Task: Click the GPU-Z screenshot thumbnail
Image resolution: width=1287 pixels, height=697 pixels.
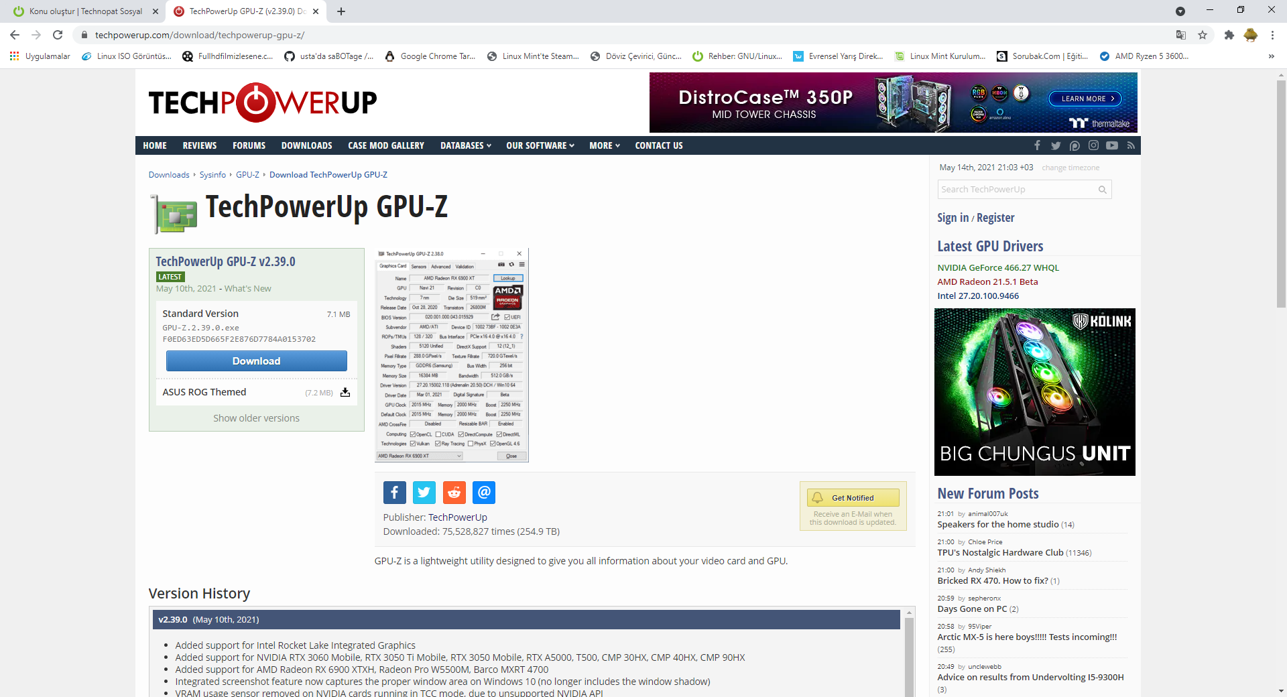Action: coord(452,355)
